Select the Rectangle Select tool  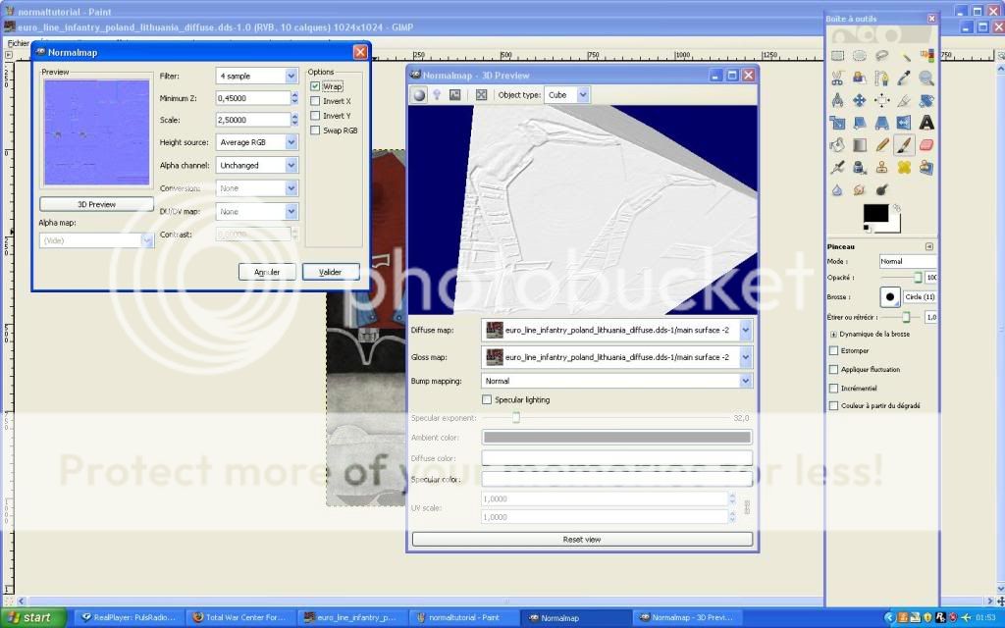coord(837,56)
